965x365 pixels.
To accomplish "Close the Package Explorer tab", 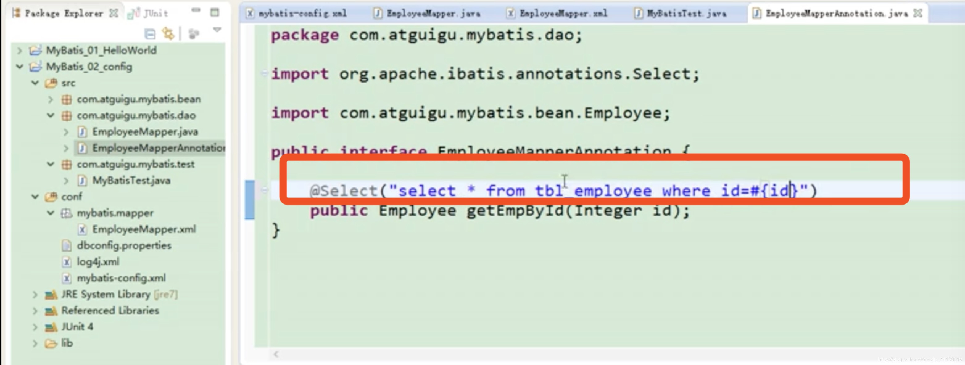I will pos(114,13).
